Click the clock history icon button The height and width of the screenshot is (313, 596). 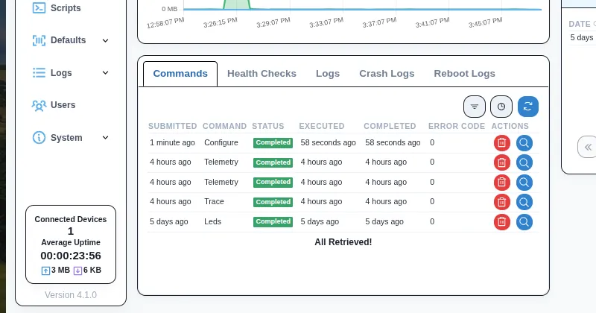(501, 107)
